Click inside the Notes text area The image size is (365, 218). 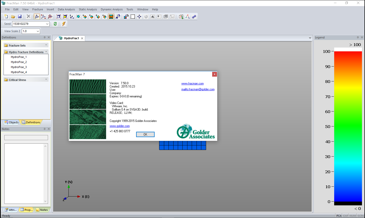tap(24, 174)
